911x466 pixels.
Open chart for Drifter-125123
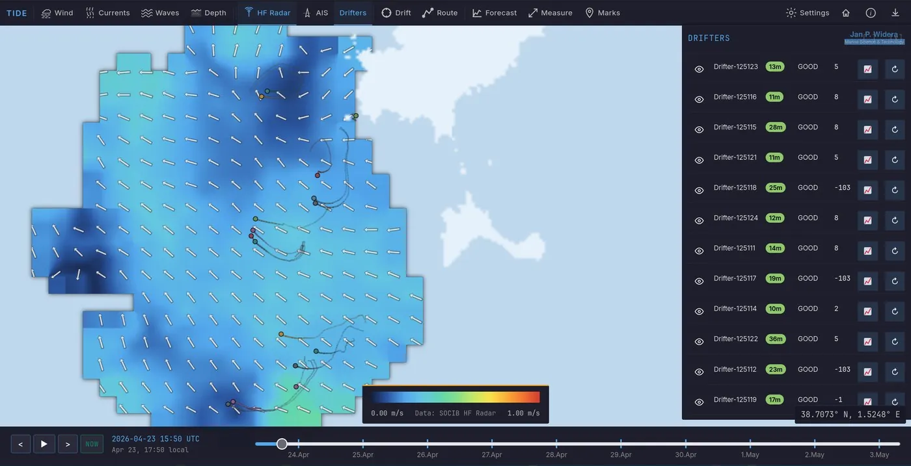(x=867, y=69)
